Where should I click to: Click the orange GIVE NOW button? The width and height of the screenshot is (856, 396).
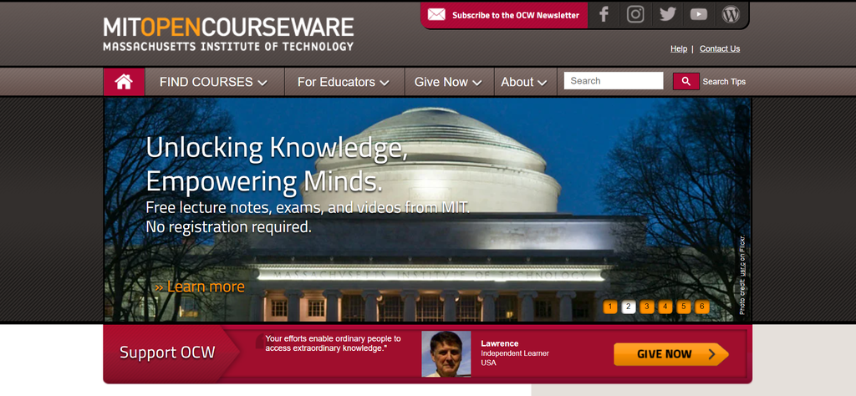point(671,354)
